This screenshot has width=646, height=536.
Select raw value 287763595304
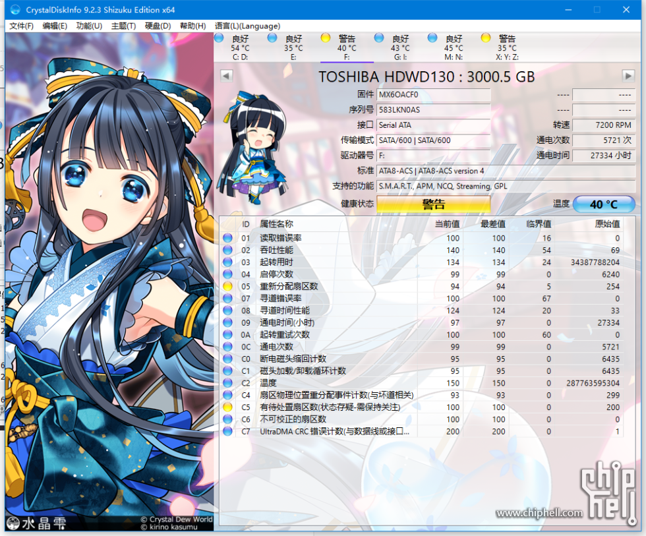tap(593, 383)
